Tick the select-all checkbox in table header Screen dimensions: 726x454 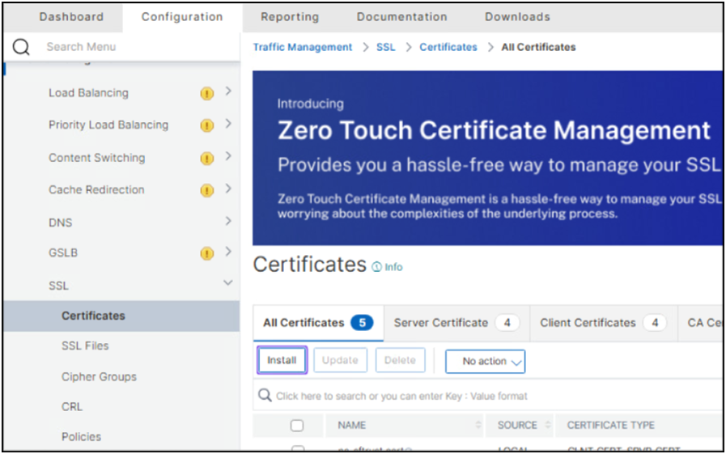297,425
